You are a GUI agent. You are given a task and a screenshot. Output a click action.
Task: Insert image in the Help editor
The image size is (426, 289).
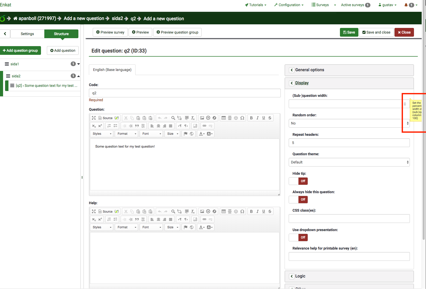(x=202, y=211)
